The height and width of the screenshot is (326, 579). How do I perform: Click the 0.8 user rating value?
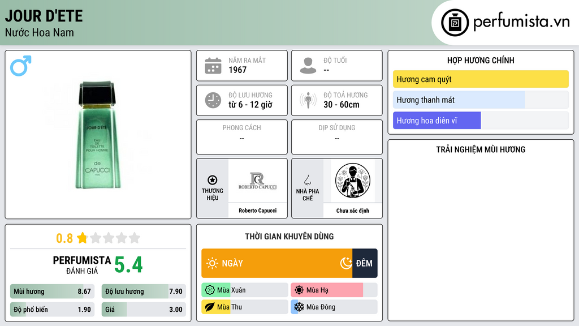pos(64,238)
